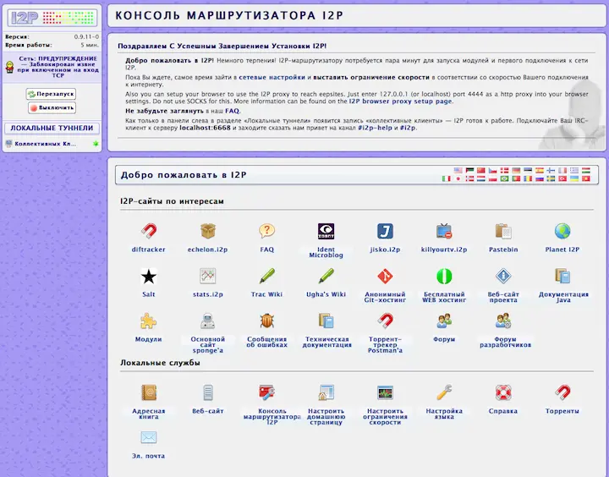
Task: Switch language with the Chinese flag
Action: [480, 170]
